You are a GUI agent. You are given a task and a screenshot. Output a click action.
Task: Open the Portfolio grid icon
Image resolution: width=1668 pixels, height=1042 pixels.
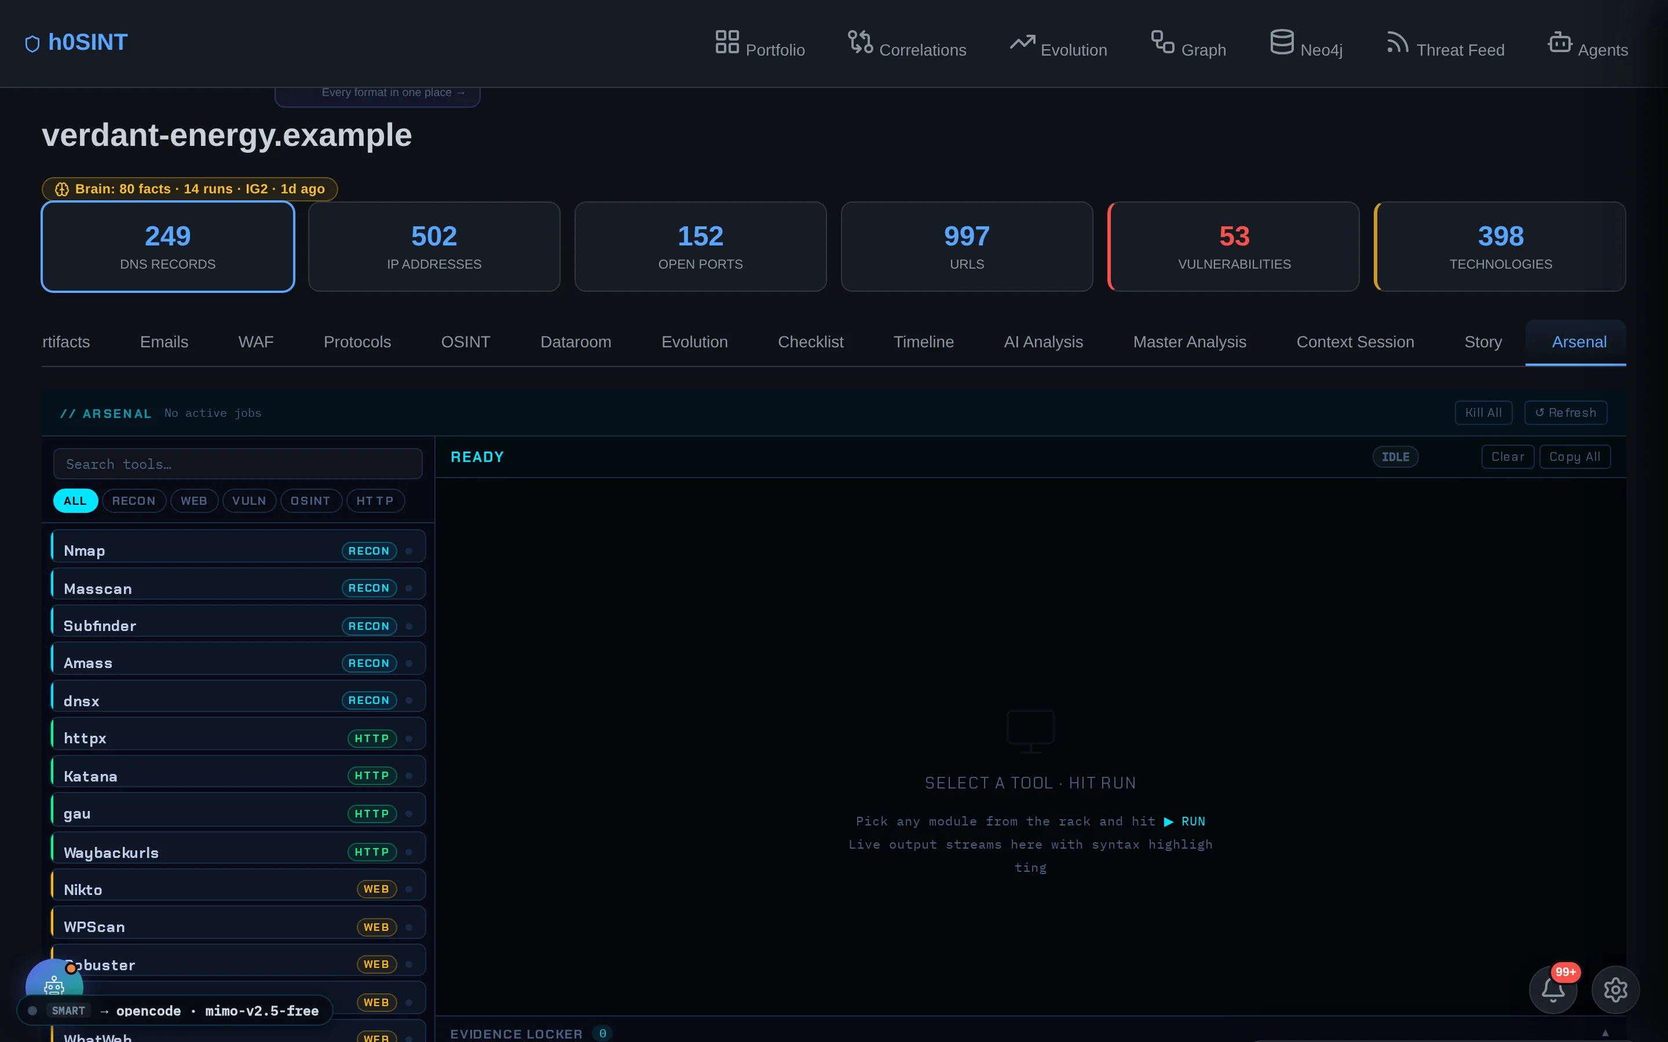(726, 41)
